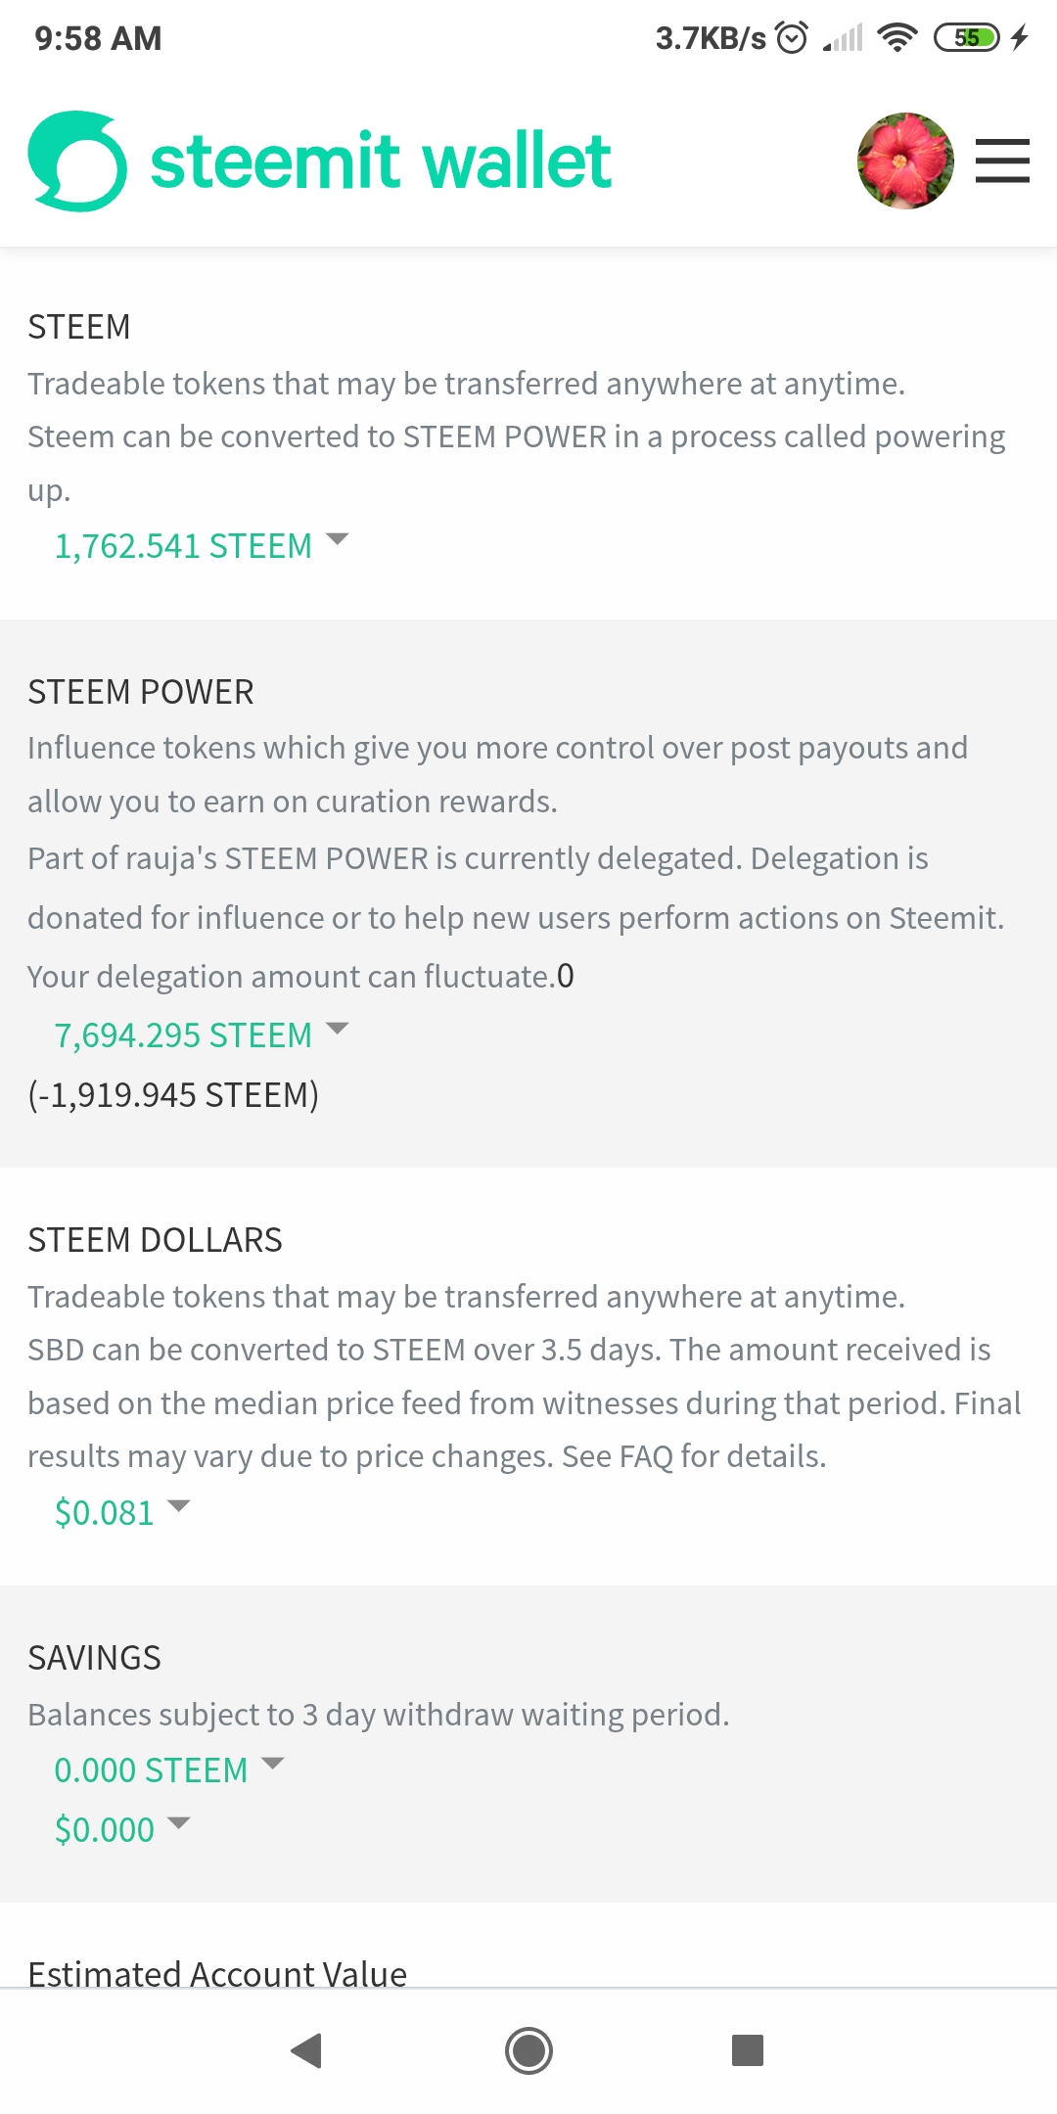The height and width of the screenshot is (2114, 1057).
Task: Open the $0.081 Steem Dollars dropdown
Action: click(179, 1506)
